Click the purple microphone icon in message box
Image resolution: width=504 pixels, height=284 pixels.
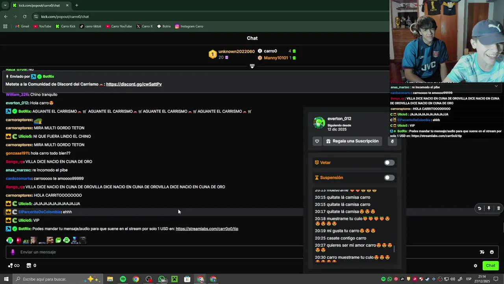click(x=13, y=252)
